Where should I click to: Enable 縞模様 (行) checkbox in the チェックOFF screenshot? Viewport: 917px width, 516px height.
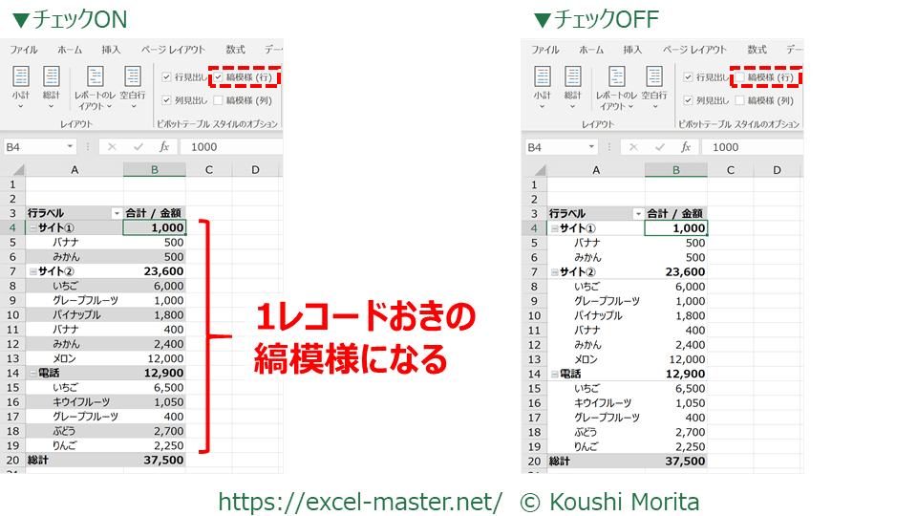pyautogui.click(x=740, y=77)
